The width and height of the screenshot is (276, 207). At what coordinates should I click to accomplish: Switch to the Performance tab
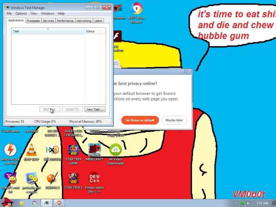[x=65, y=21]
